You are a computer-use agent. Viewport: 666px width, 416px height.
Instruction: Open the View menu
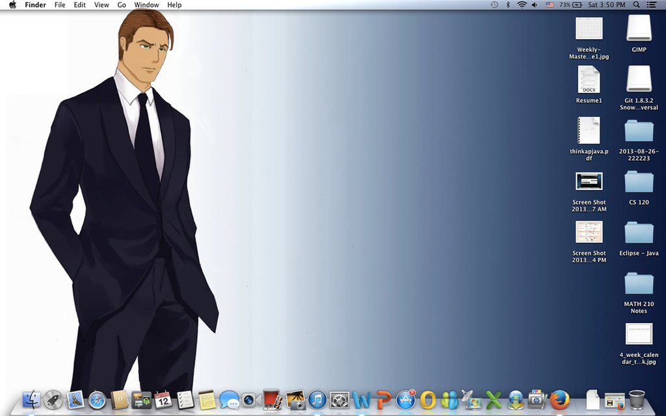tap(101, 5)
